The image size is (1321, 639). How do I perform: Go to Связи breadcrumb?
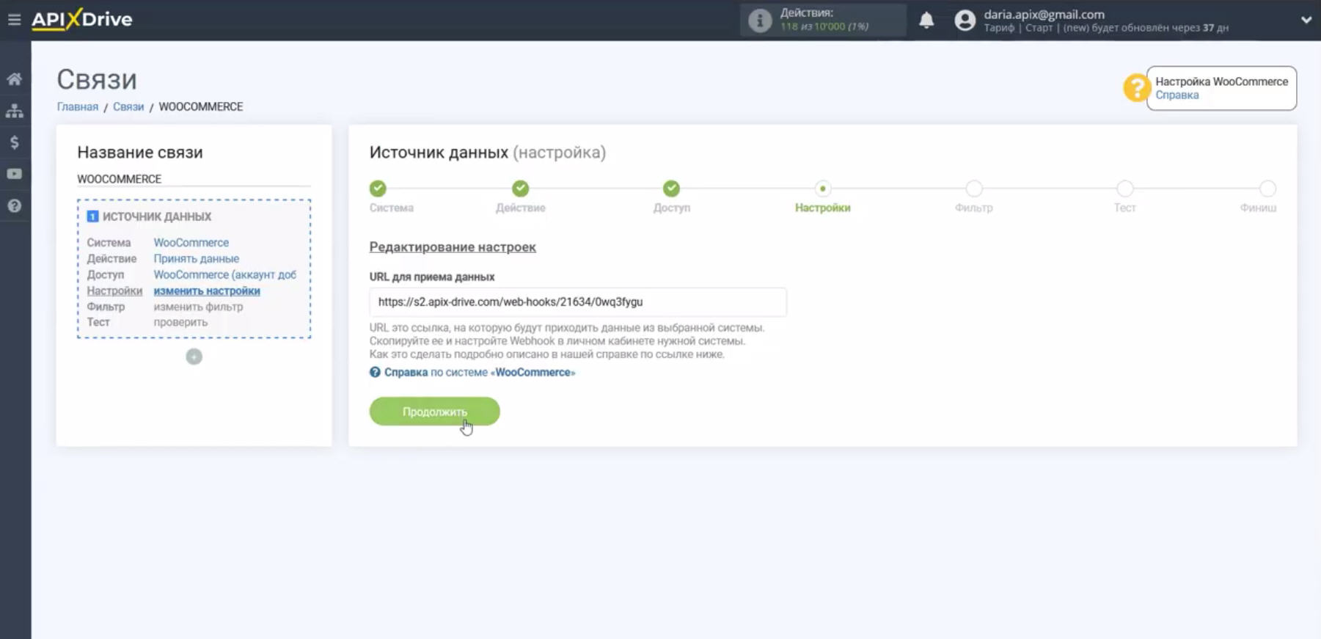pyautogui.click(x=128, y=106)
